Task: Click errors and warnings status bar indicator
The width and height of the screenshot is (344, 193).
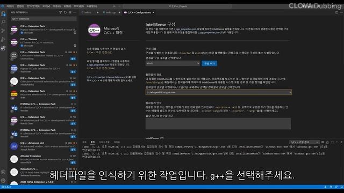Action: 6,187
